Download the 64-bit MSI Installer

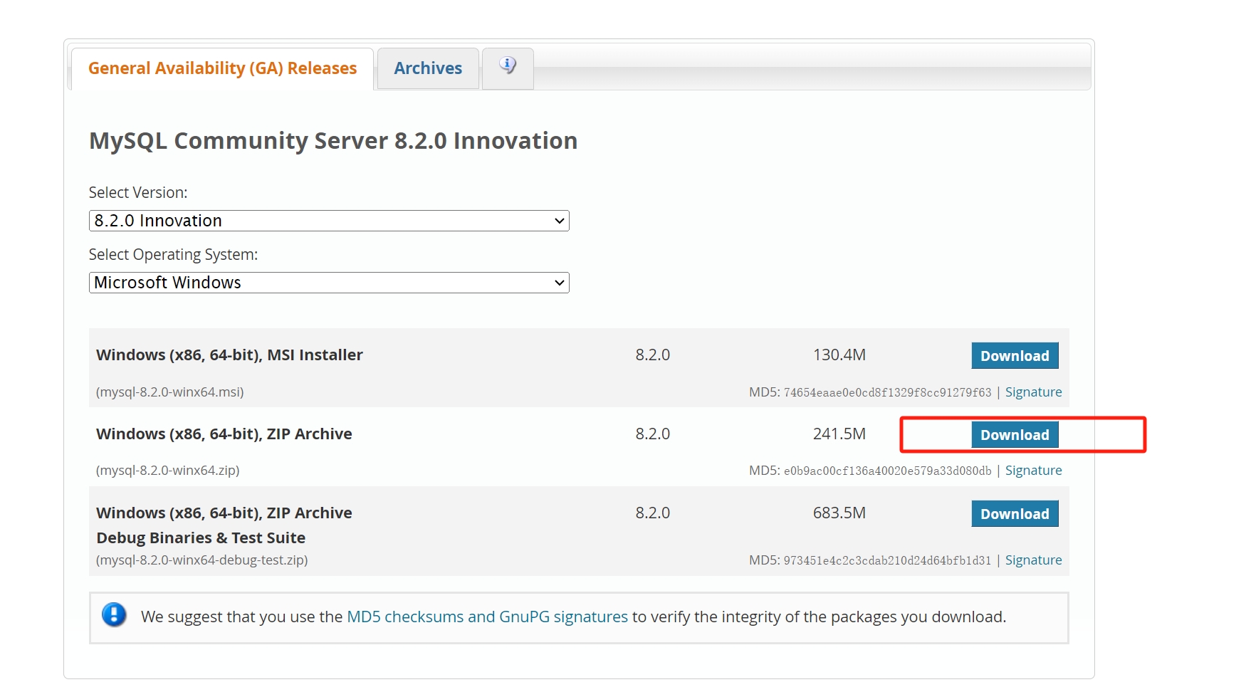[1014, 356]
